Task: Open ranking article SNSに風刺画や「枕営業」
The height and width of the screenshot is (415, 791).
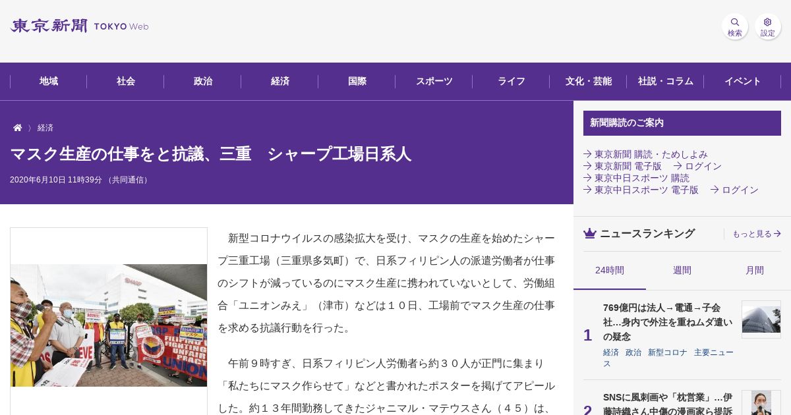Action: 668,404
